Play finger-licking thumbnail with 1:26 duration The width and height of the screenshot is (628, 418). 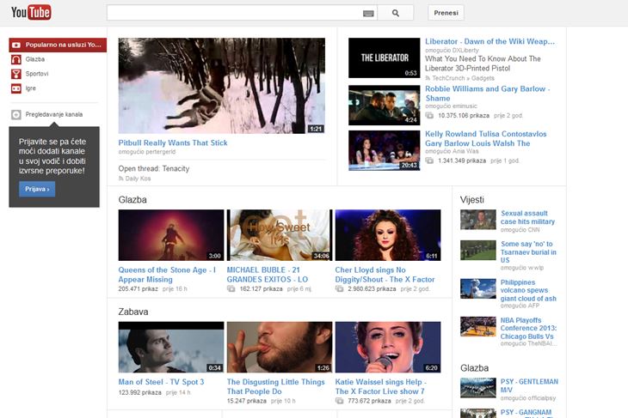point(280,347)
